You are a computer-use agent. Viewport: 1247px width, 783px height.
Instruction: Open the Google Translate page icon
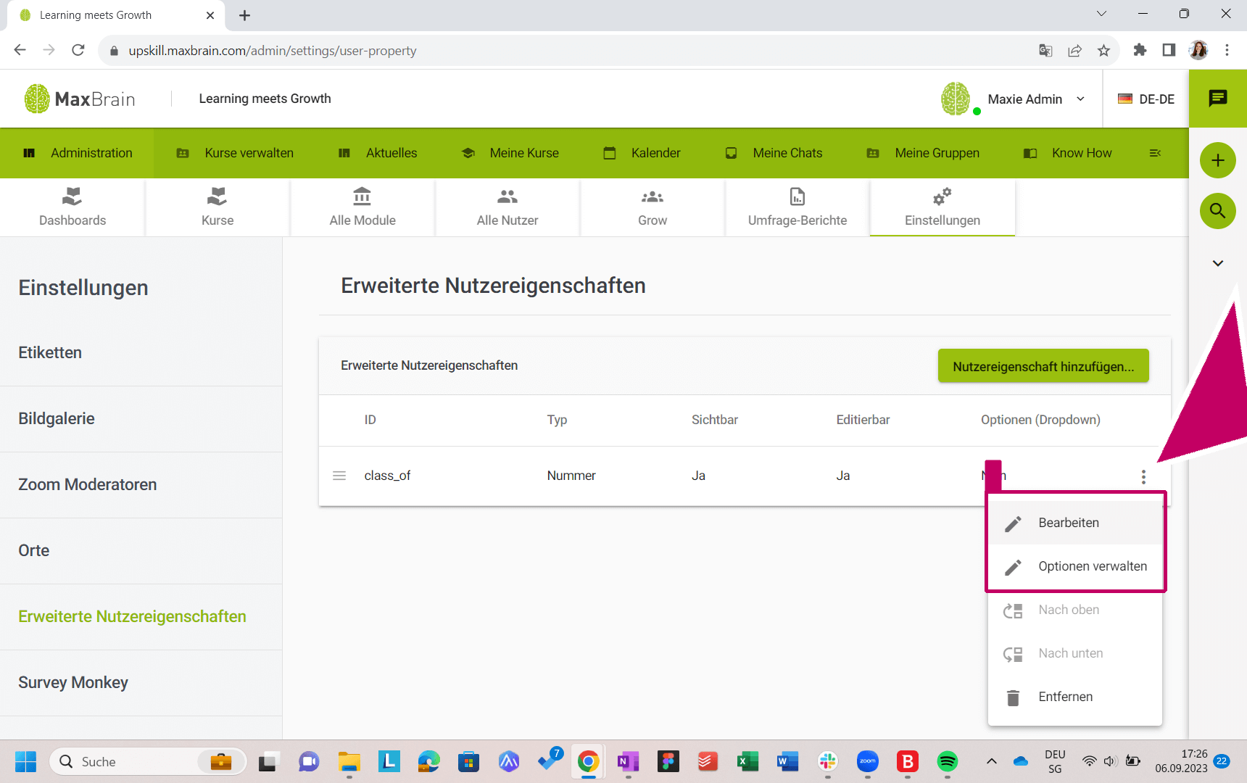point(1045,50)
